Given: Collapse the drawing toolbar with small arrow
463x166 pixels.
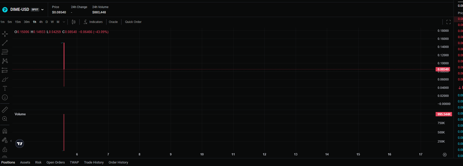Looking at the screenshot, I should 11,141.
